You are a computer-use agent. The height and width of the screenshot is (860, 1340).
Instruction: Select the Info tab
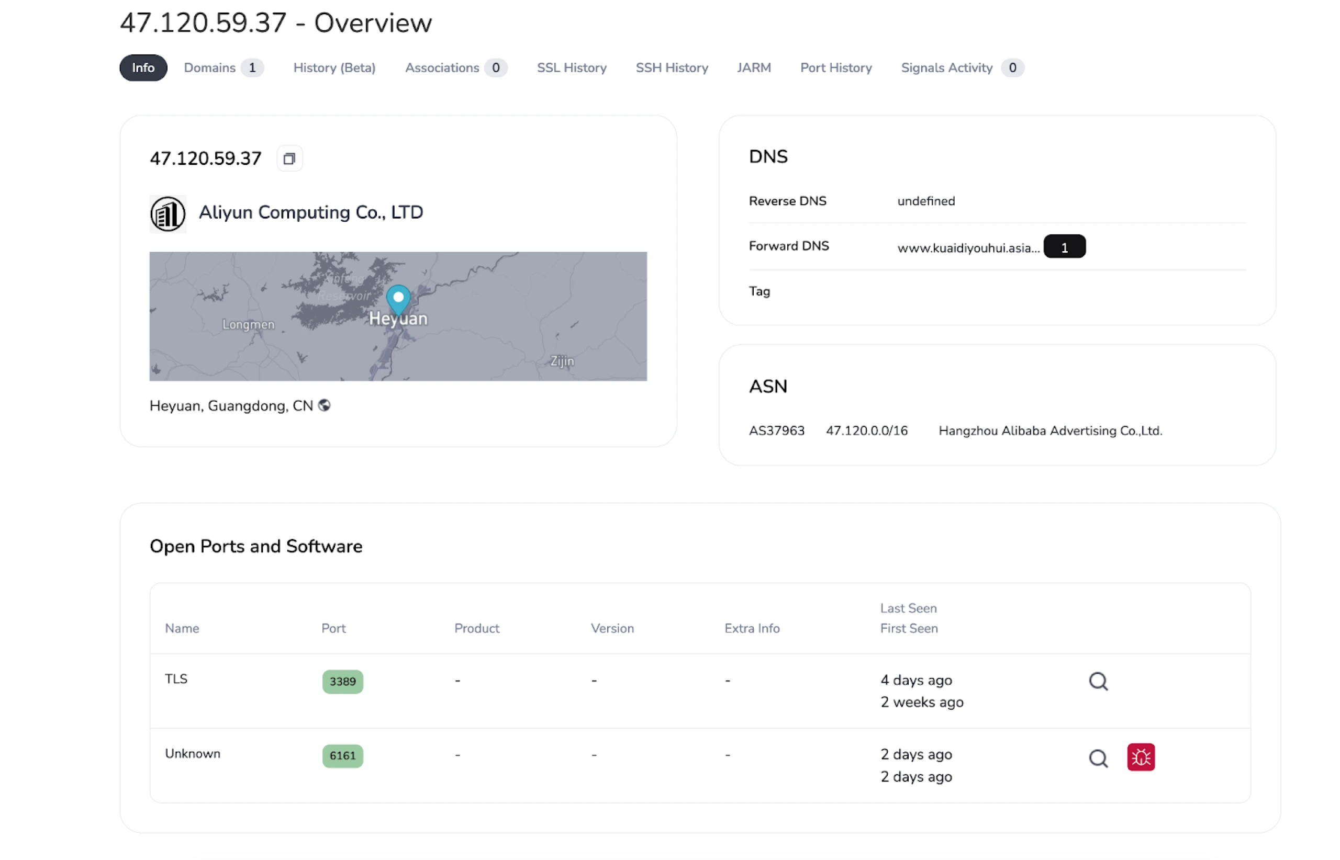click(x=143, y=67)
